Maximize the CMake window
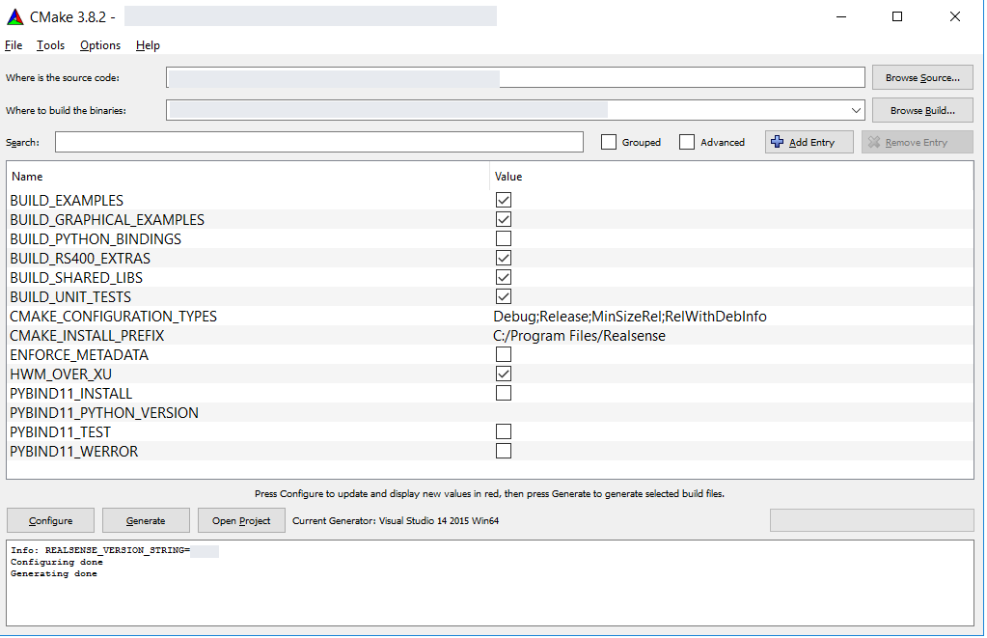This screenshot has height=638, width=987. click(x=897, y=17)
